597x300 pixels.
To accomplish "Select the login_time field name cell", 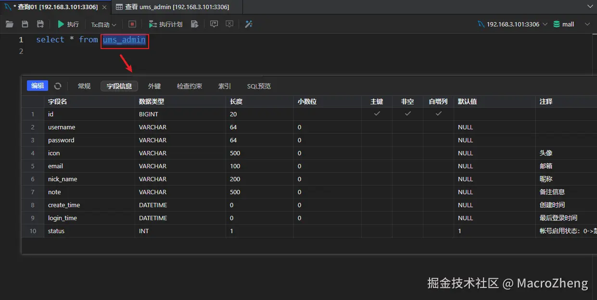I will [x=89, y=218].
